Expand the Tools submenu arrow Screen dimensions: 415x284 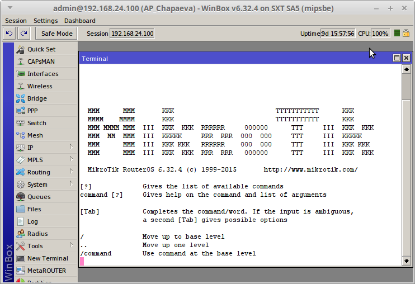(71, 245)
